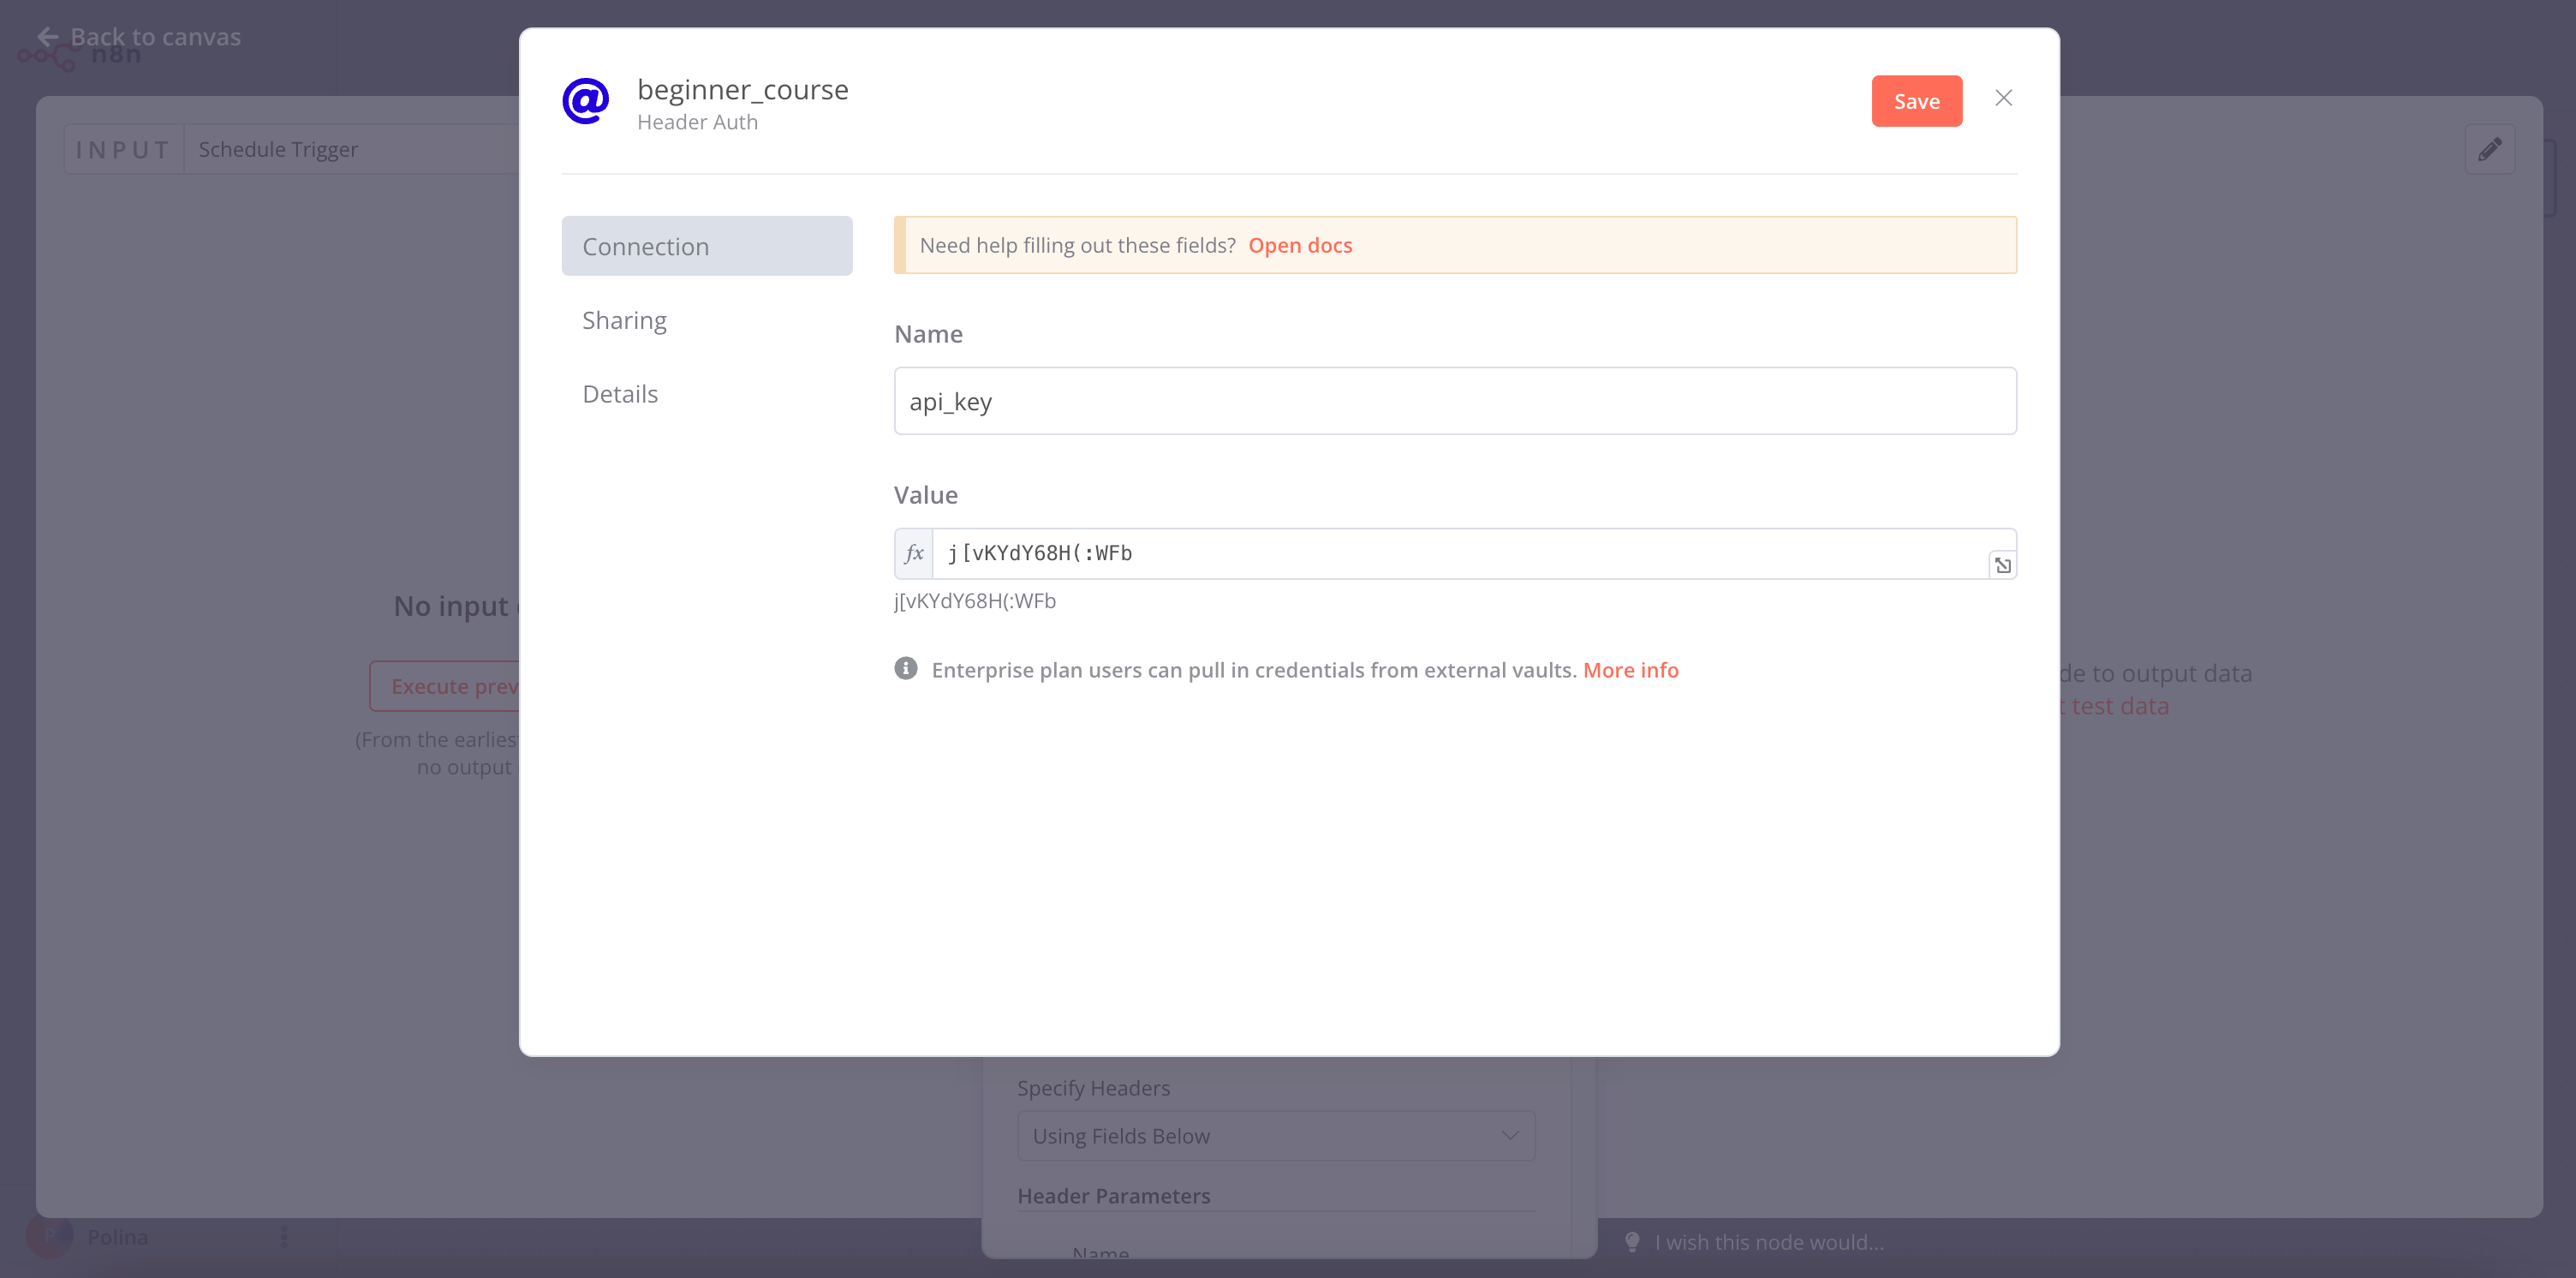Click the More info link about external vaults
This screenshot has height=1278, width=2576.
pyautogui.click(x=1631, y=670)
